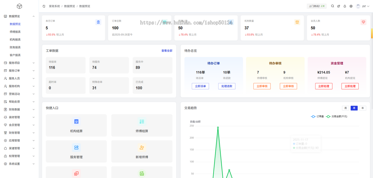Open the search icon in the header

pyautogui.click(x=333, y=6)
